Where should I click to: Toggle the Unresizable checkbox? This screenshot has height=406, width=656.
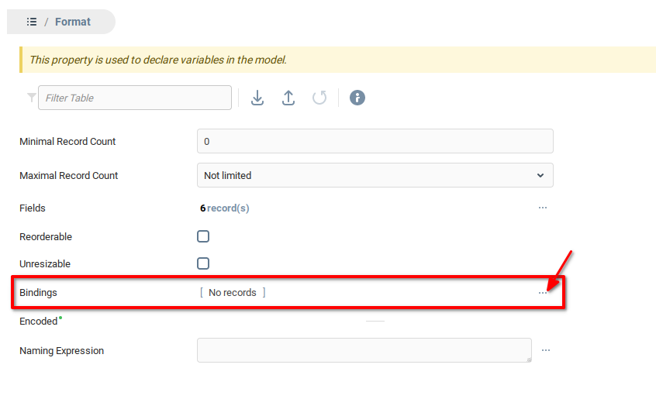pyautogui.click(x=203, y=263)
